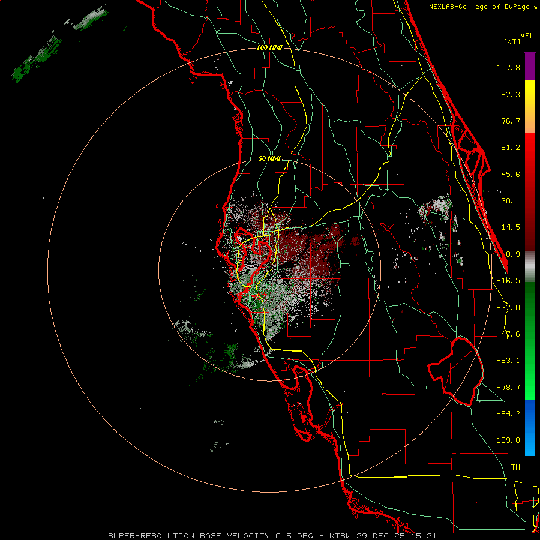Click the 50 NMI range ring label

point(269,159)
